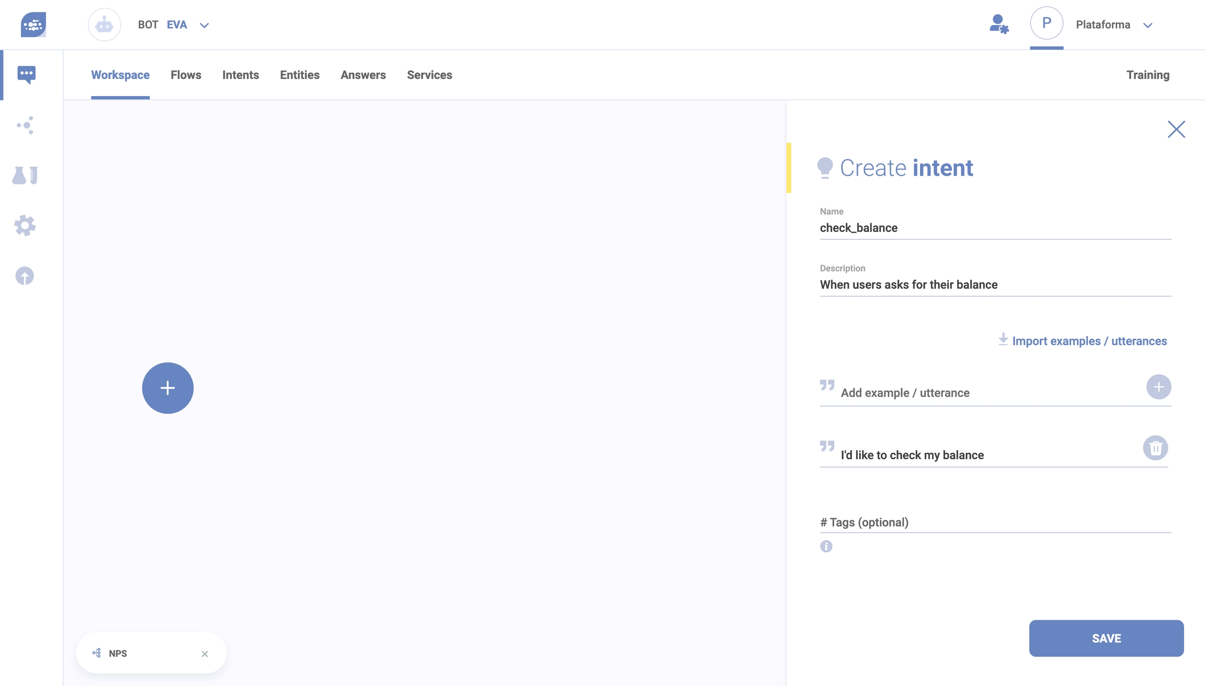Switch to the Flows tab
Image resolution: width=1205 pixels, height=686 pixels.
pyautogui.click(x=186, y=75)
